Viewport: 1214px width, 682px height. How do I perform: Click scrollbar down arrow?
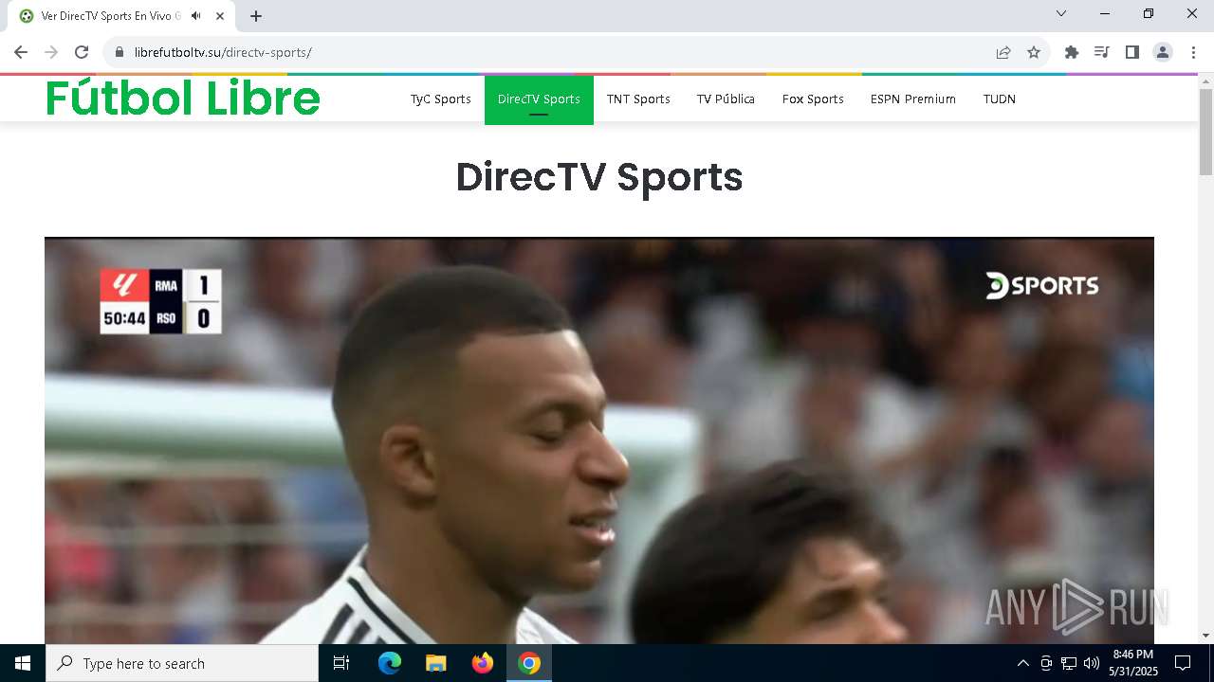[x=1206, y=636]
